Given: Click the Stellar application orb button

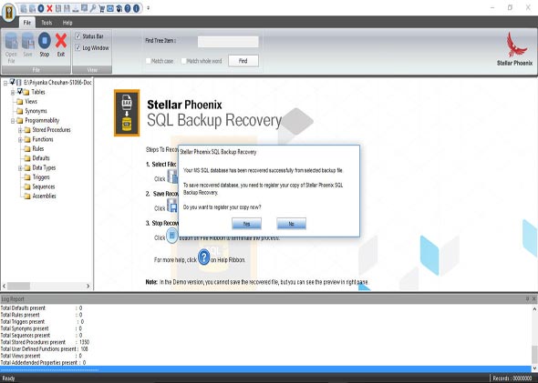Looking at the screenshot, I should coord(8,13).
